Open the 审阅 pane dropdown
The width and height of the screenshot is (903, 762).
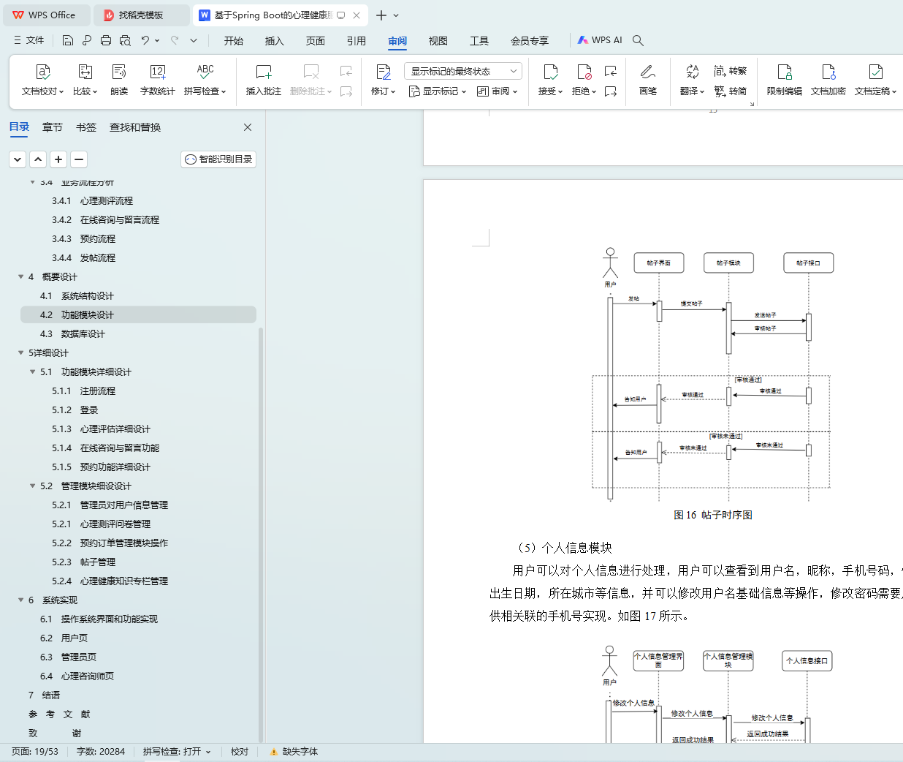tap(498, 91)
